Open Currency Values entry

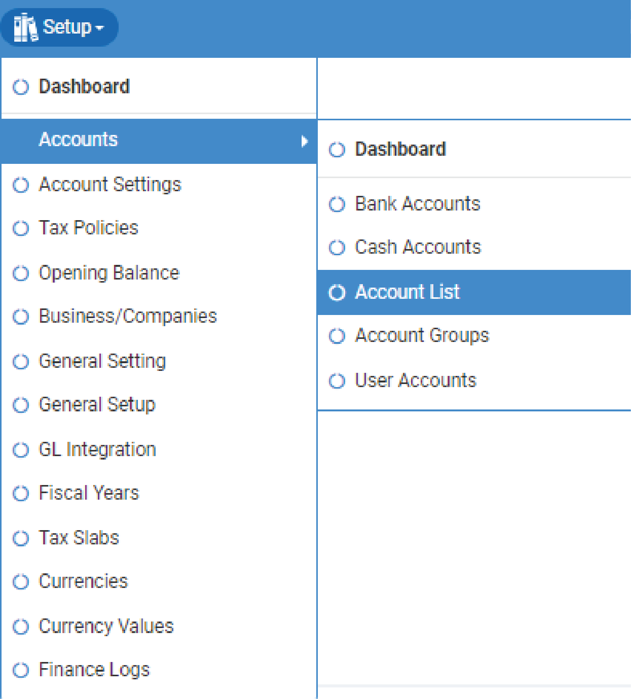(106, 627)
